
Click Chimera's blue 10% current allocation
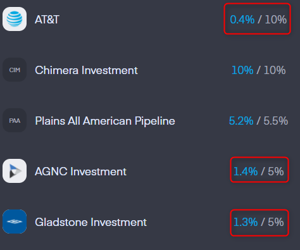(242, 70)
